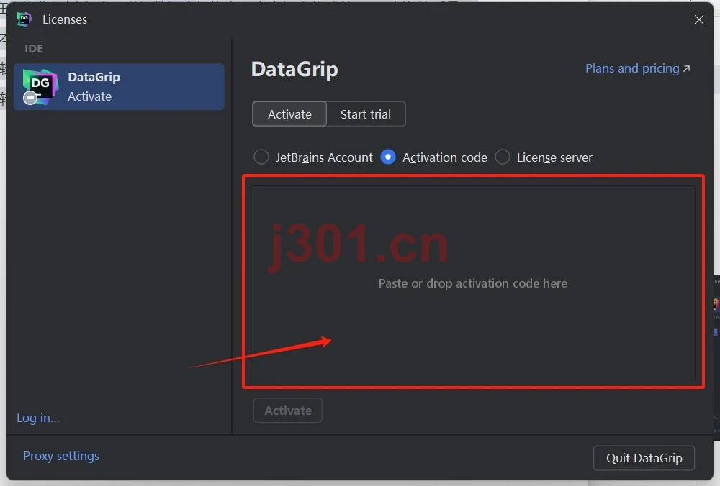This screenshot has height=486, width=720.
Task: Close the Licenses dialog
Action: (699, 19)
